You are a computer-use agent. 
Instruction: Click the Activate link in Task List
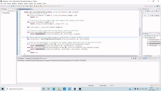[157, 15]
